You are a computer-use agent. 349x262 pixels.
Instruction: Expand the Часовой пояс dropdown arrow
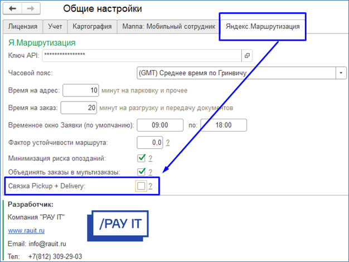[x=341, y=73]
